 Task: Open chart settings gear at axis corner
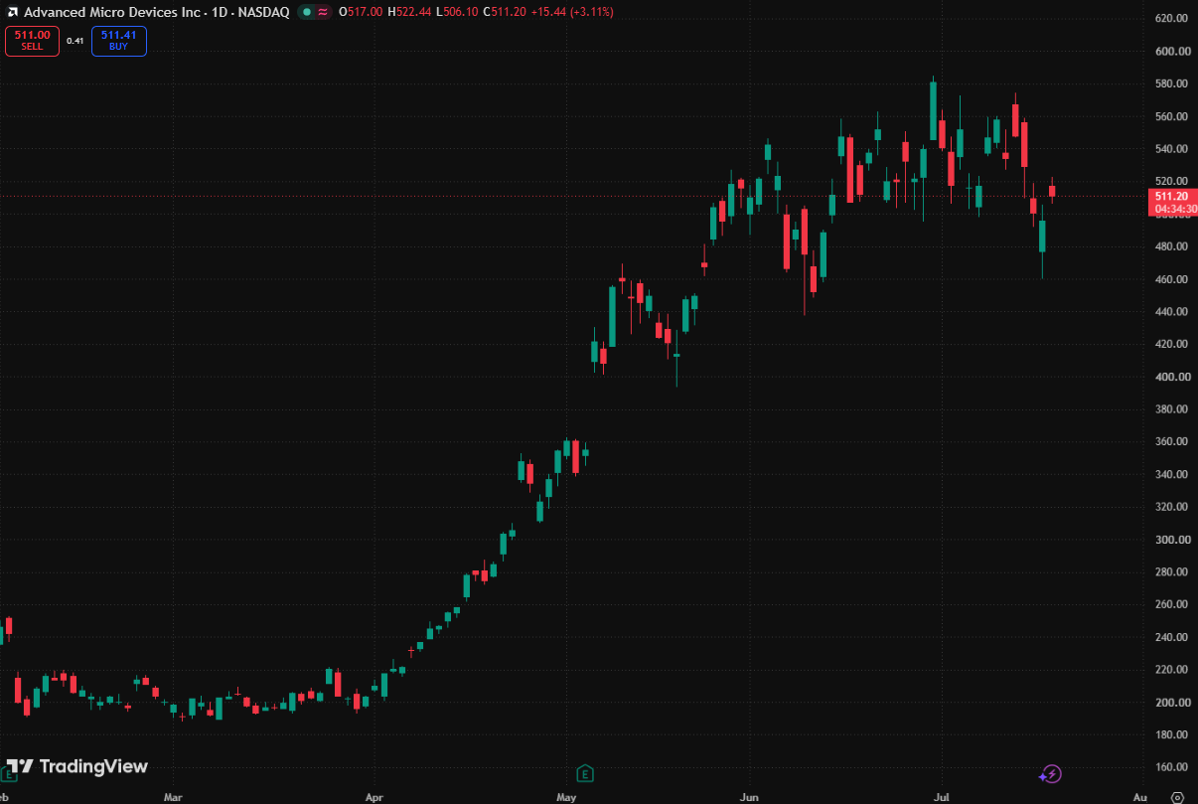(x=1177, y=797)
